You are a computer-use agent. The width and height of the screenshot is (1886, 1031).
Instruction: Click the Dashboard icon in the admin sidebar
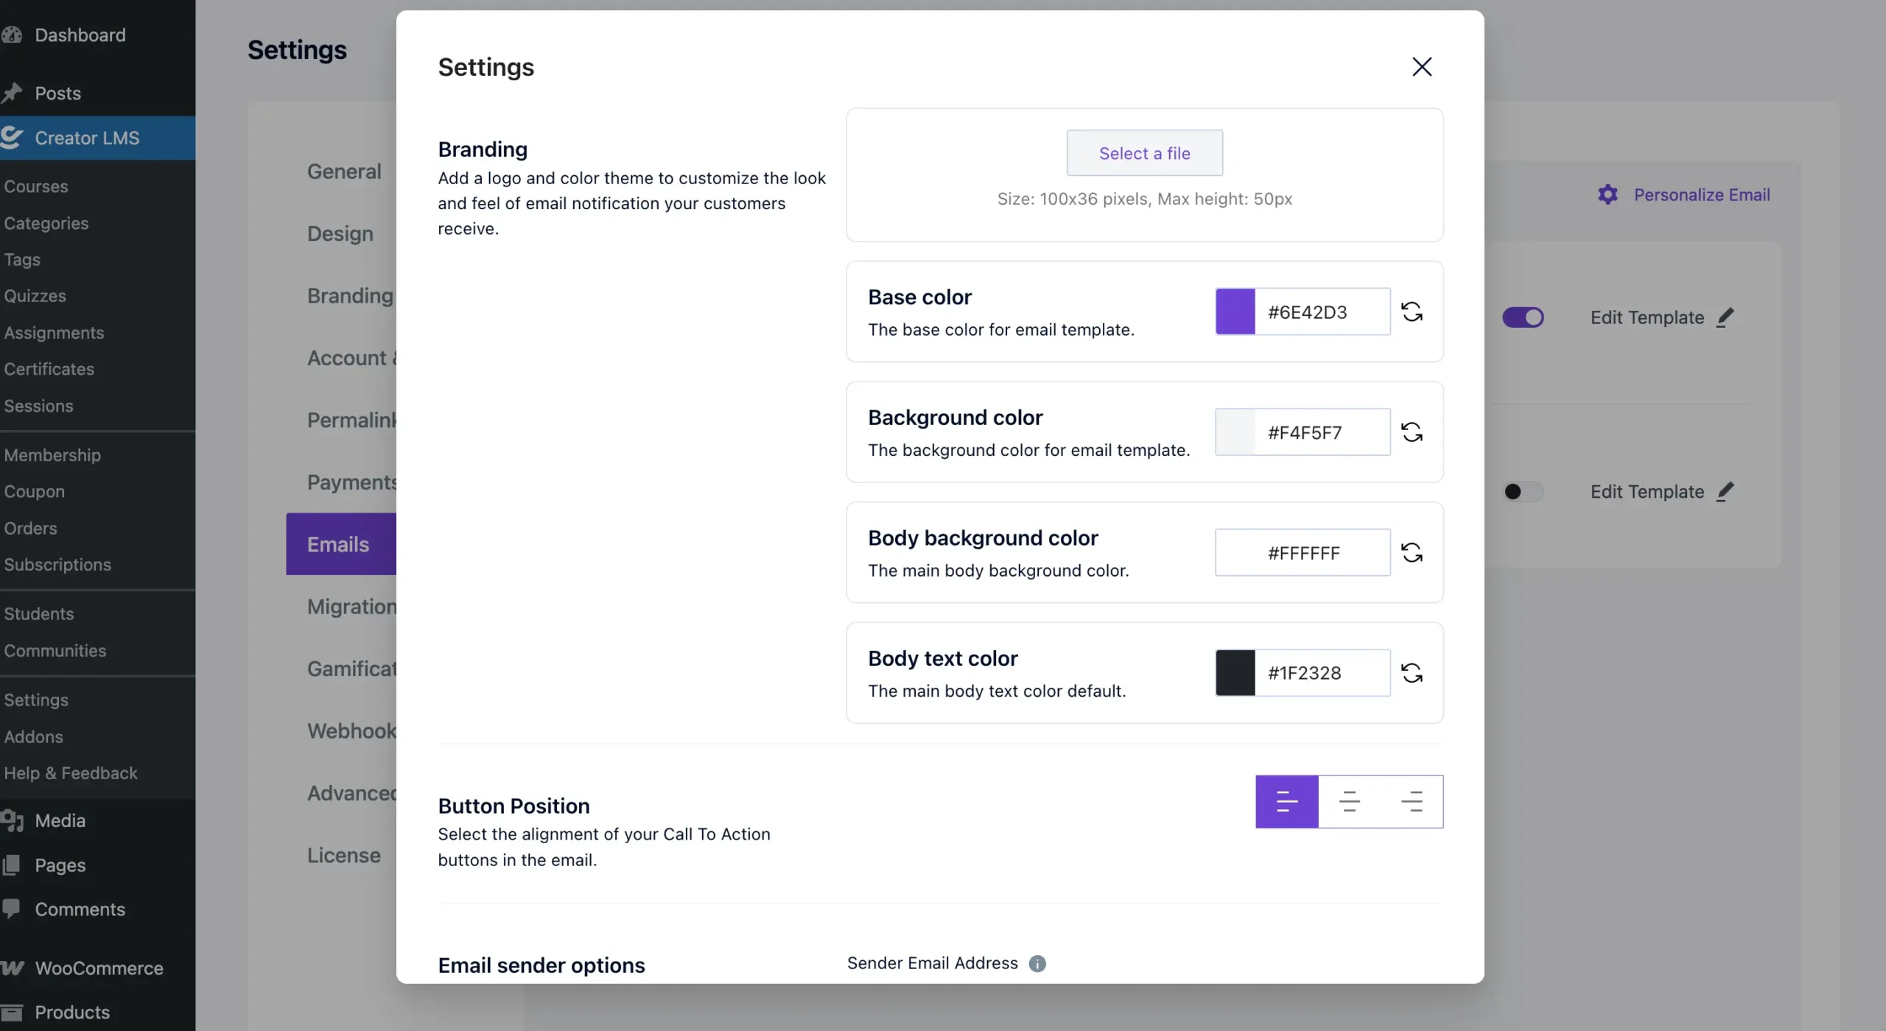(x=13, y=35)
